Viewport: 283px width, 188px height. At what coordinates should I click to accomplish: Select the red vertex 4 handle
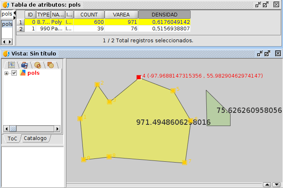click(x=139, y=77)
